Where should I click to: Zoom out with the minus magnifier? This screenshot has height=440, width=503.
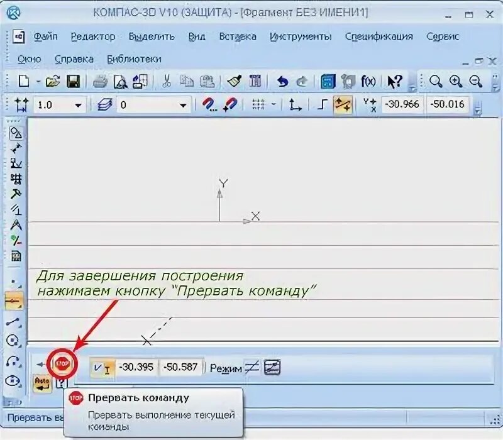[475, 82]
